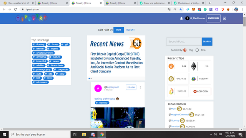Bookmark page with the star icon
The image size is (246, 138).
181,9
